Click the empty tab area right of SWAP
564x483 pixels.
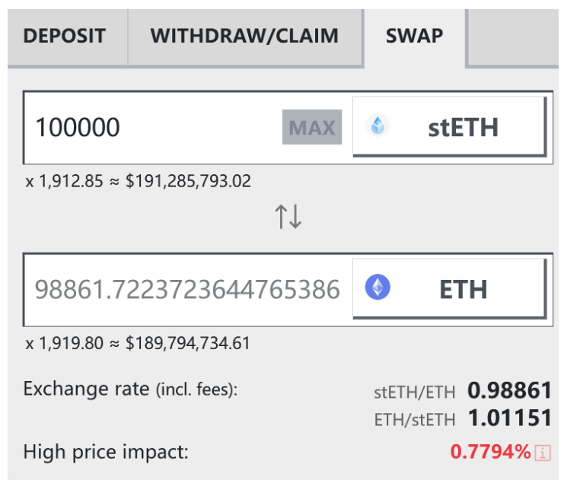[512, 37]
